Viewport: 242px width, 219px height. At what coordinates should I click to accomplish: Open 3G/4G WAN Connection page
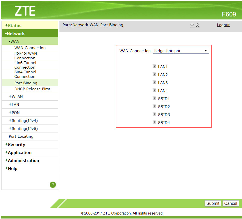point(26,56)
